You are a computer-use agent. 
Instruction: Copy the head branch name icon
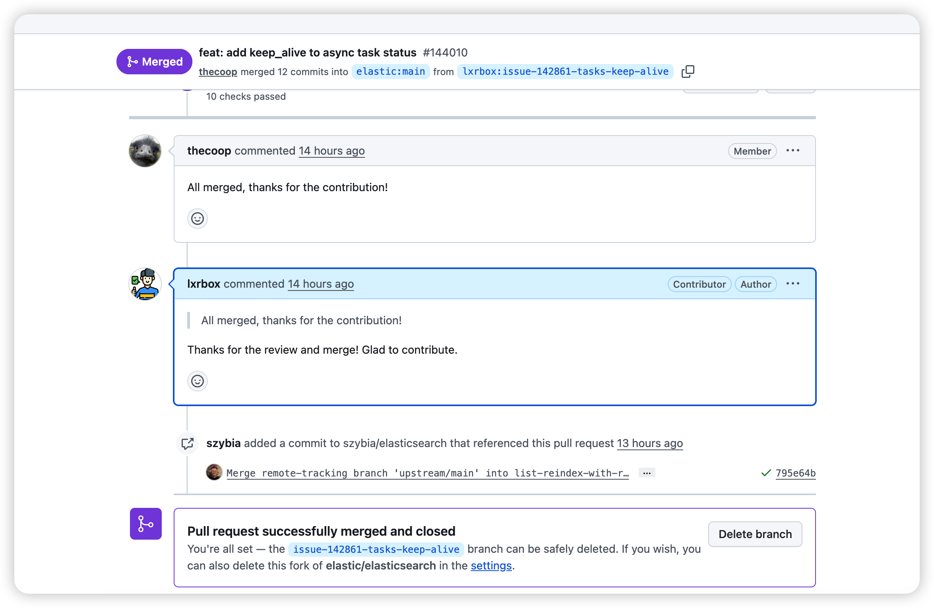688,72
